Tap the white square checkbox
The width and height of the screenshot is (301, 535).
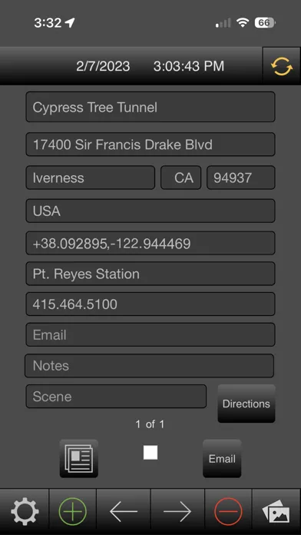coord(150,453)
